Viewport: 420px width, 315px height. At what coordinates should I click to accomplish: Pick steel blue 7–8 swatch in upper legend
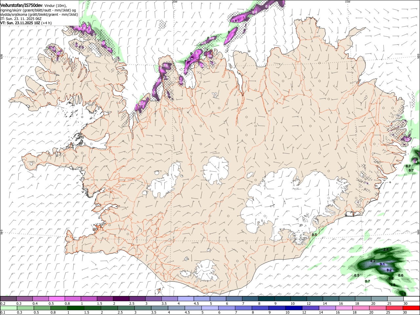(250, 299)
